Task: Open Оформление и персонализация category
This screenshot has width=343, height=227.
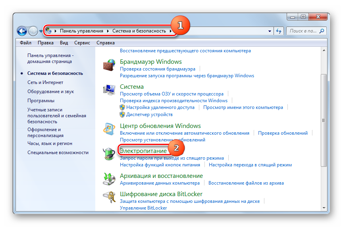Action: [x=45, y=132]
